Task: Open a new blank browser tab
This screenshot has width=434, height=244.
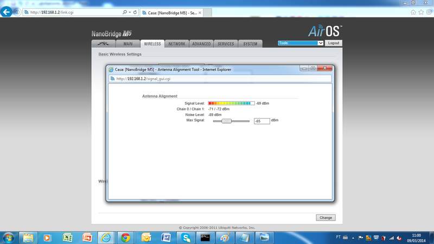Action: 207,12
